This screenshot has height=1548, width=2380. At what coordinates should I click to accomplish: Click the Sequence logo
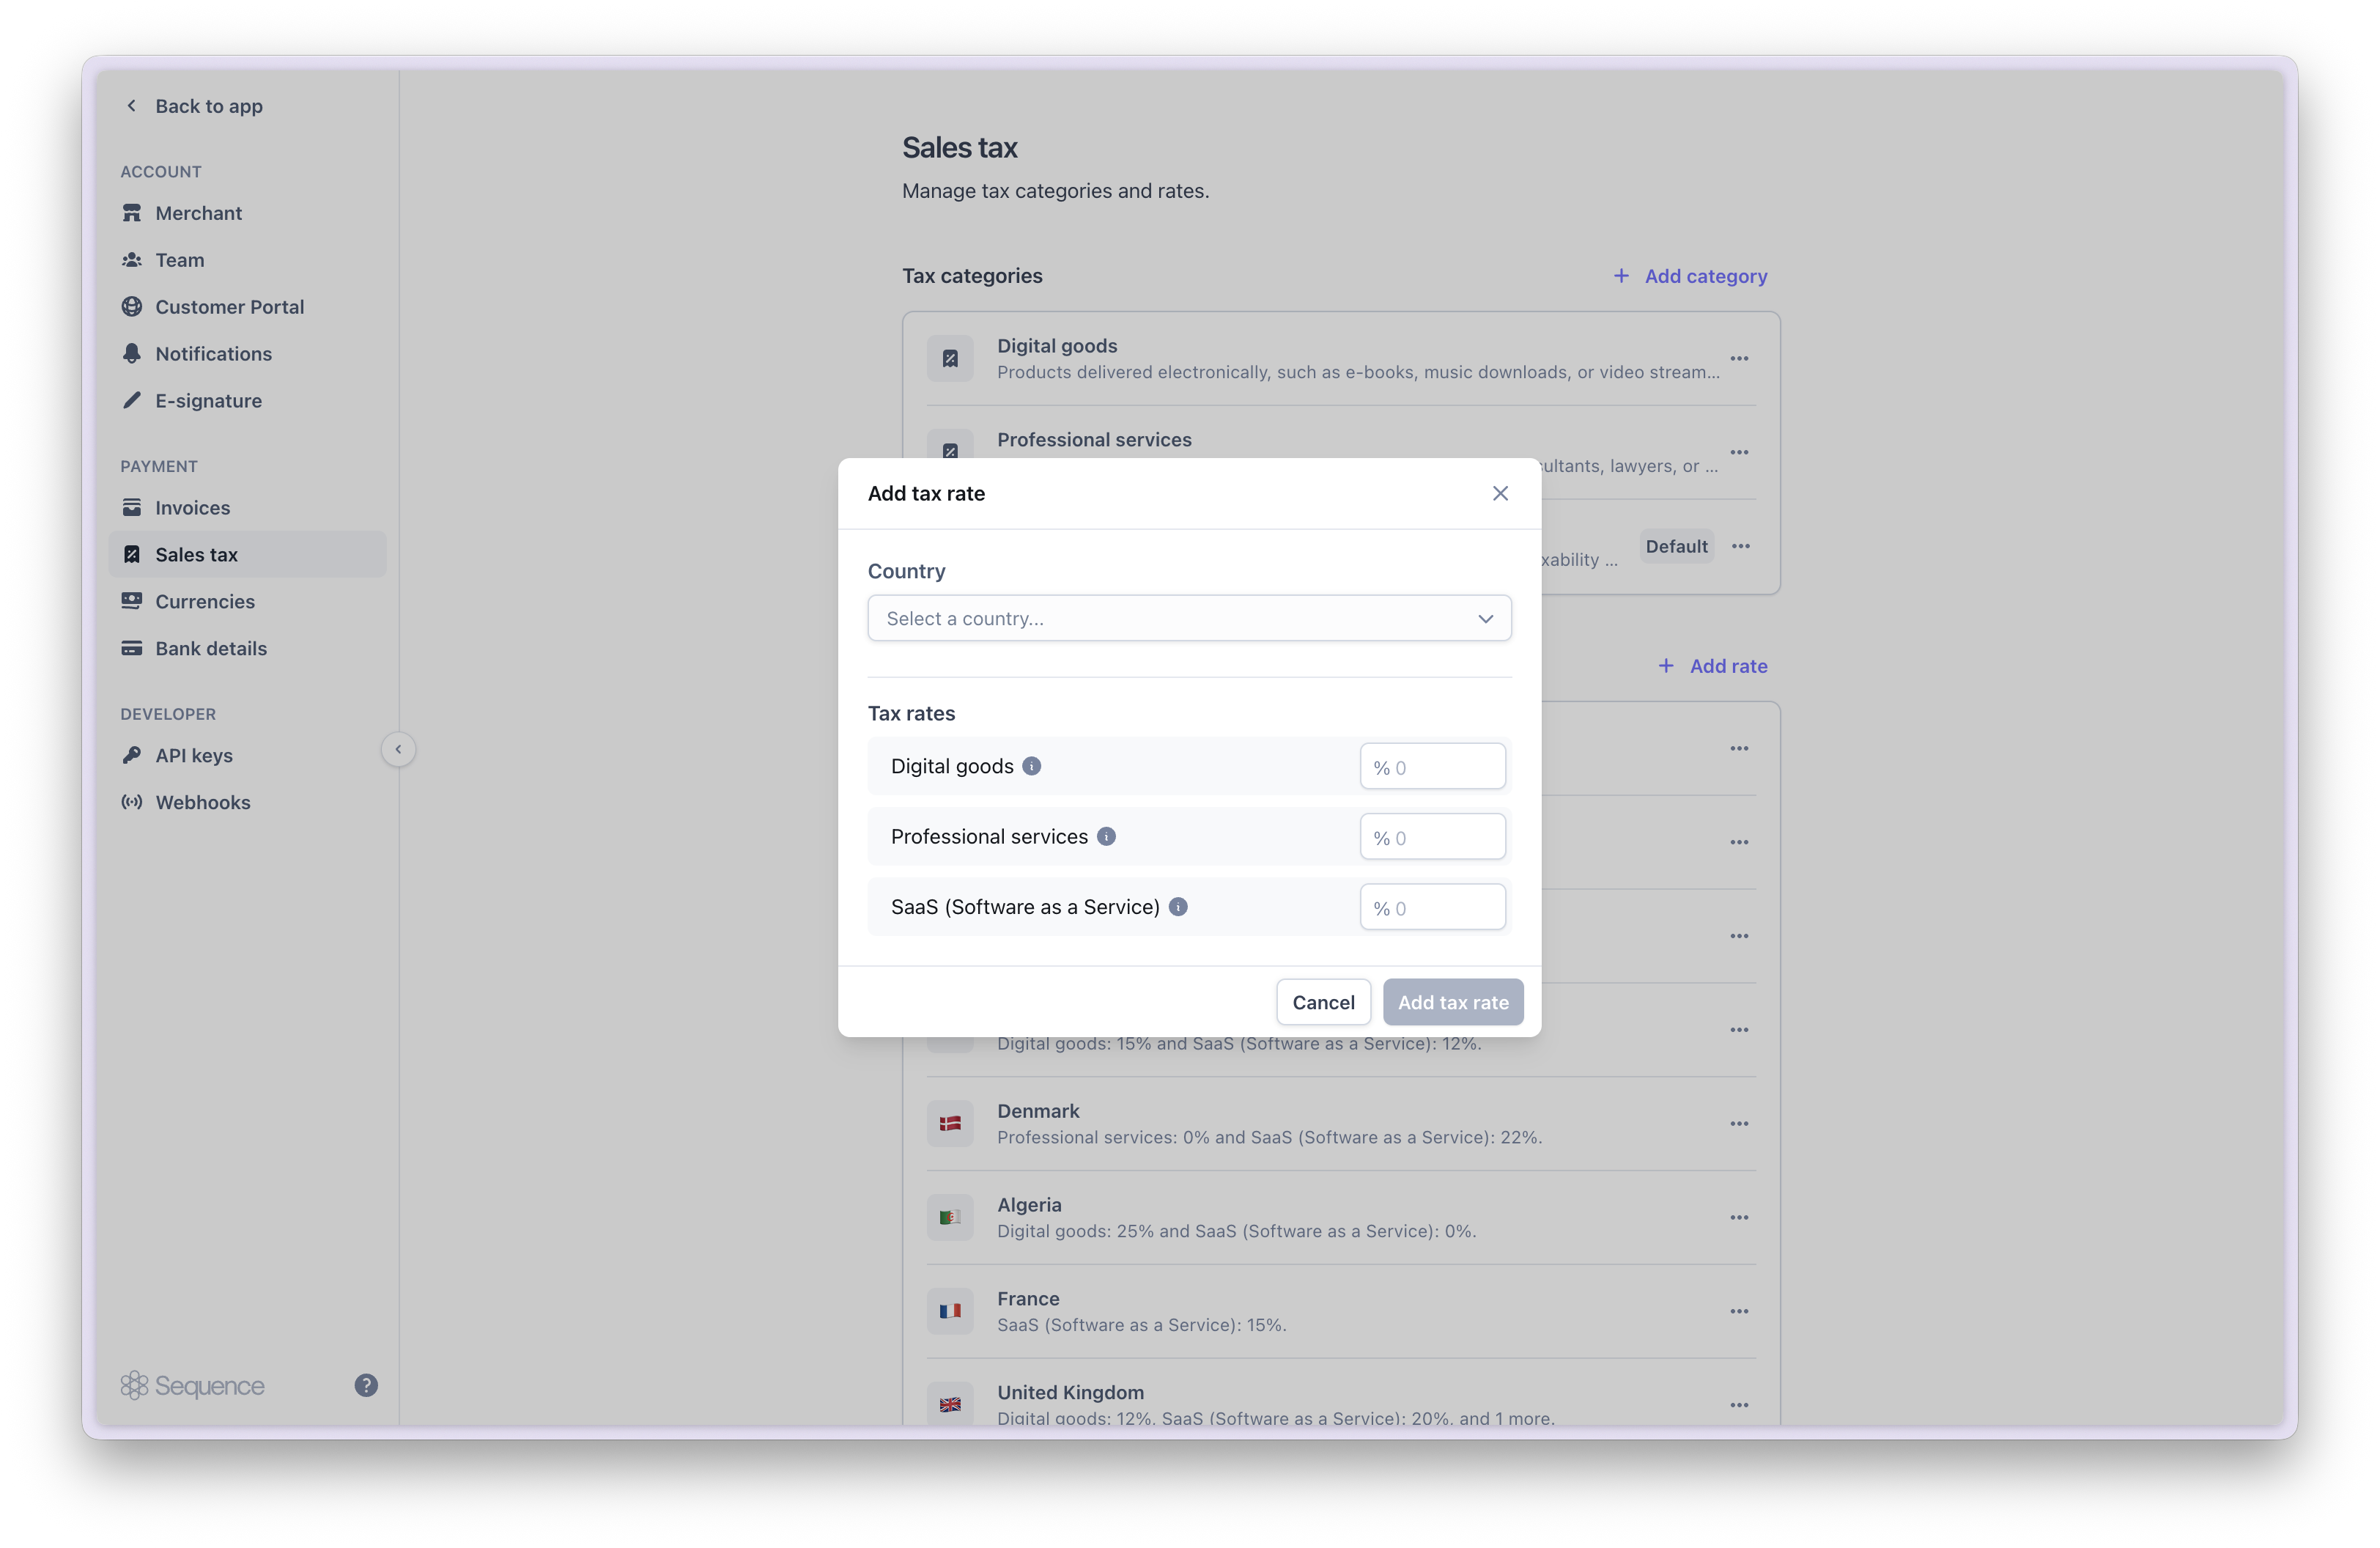(192, 1385)
